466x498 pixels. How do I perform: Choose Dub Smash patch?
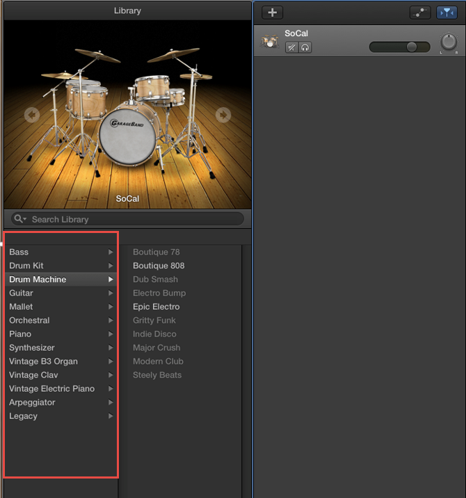point(155,279)
